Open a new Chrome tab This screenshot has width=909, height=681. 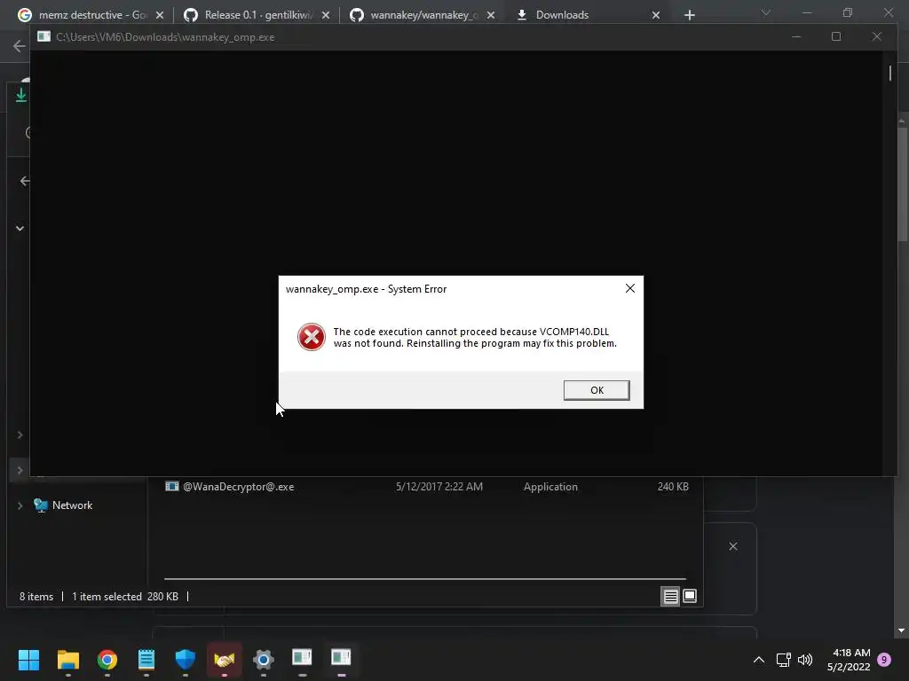click(689, 15)
